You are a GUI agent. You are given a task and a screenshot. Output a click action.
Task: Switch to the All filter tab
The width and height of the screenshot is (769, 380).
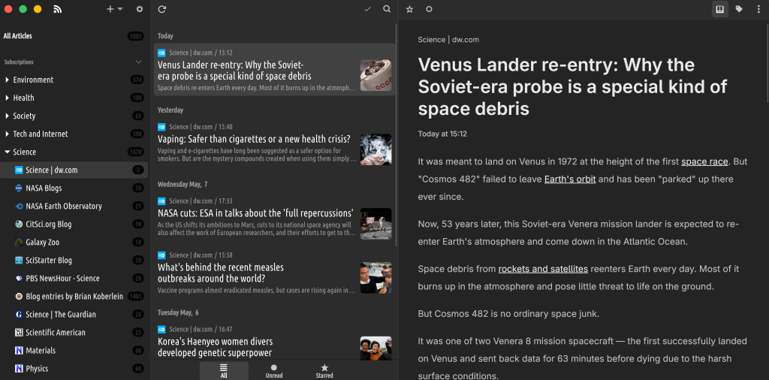pyautogui.click(x=224, y=371)
